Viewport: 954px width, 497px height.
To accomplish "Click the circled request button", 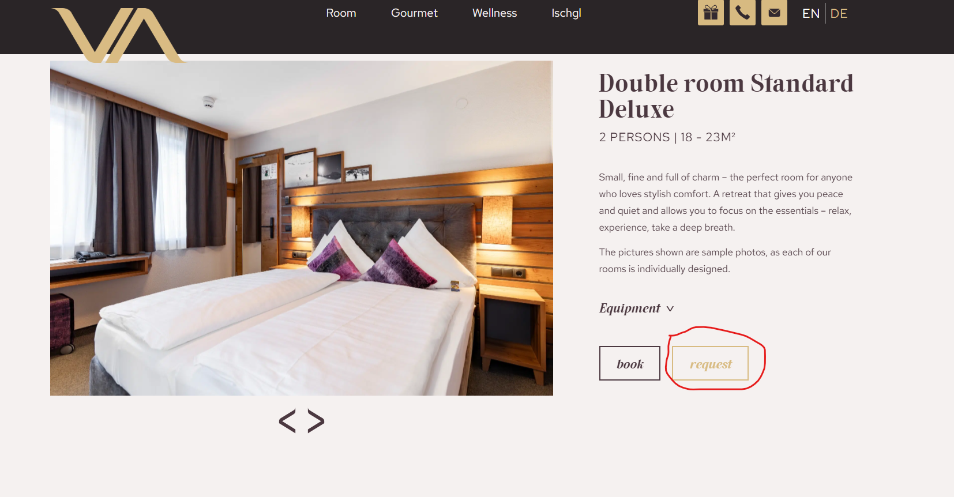I will (x=711, y=363).
